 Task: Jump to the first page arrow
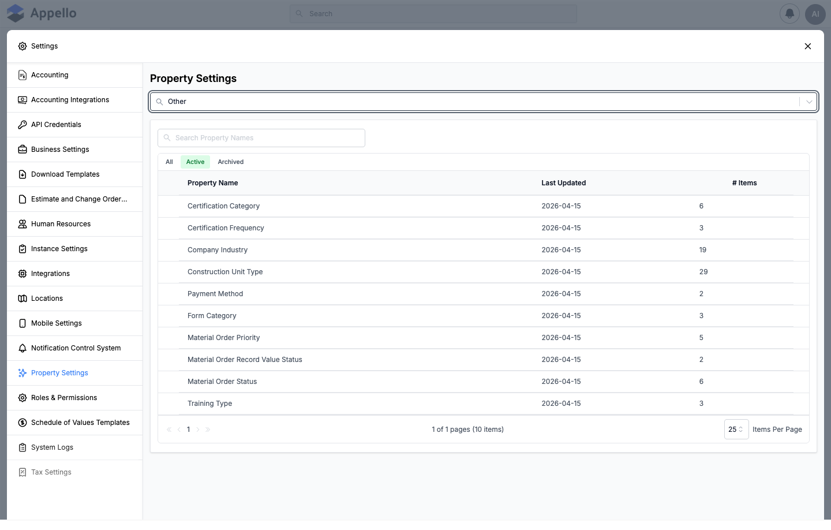pos(169,430)
